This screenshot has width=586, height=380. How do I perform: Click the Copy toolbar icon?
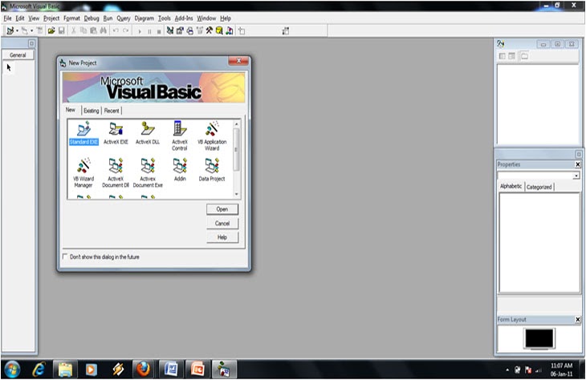point(83,31)
